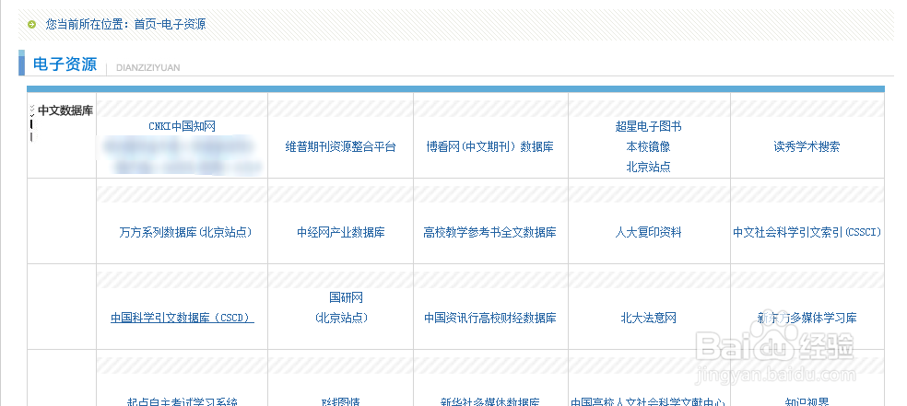907x406 pixels.
Task: Click the 电子资源 breadcrumb text
Action: click(x=183, y=24)
